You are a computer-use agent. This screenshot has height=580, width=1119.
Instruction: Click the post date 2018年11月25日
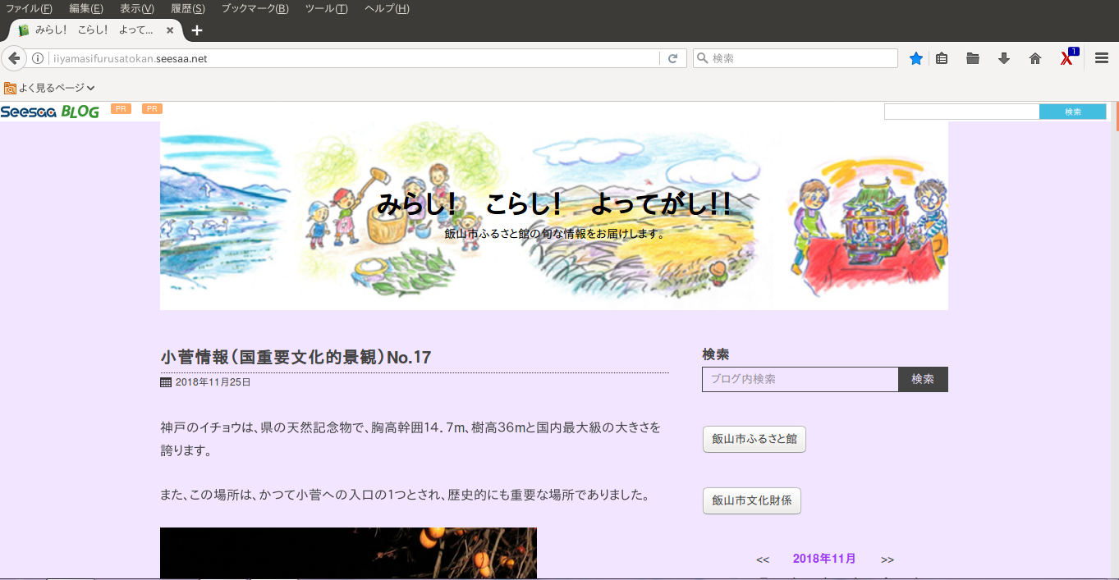213,382
